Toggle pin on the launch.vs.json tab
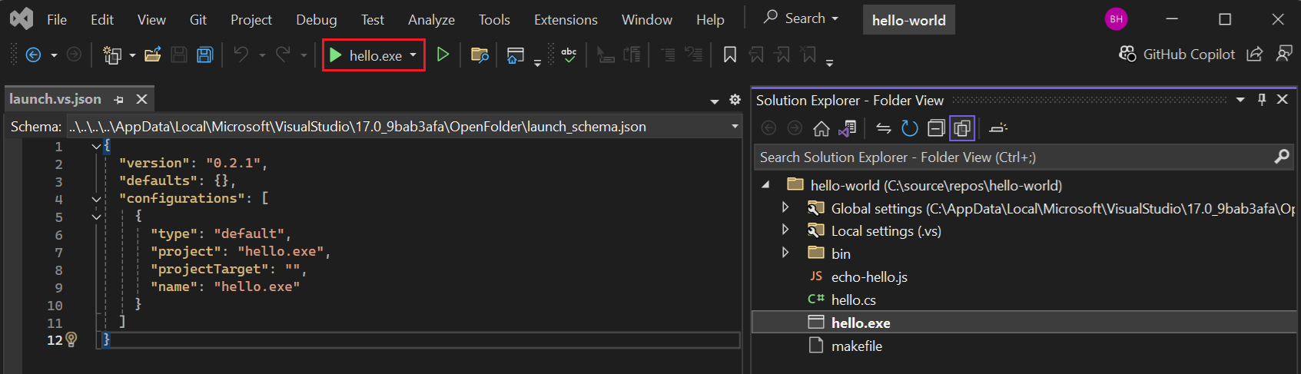Image resolution: width=1301 pixels, height=374 pixels. (118, 99)
